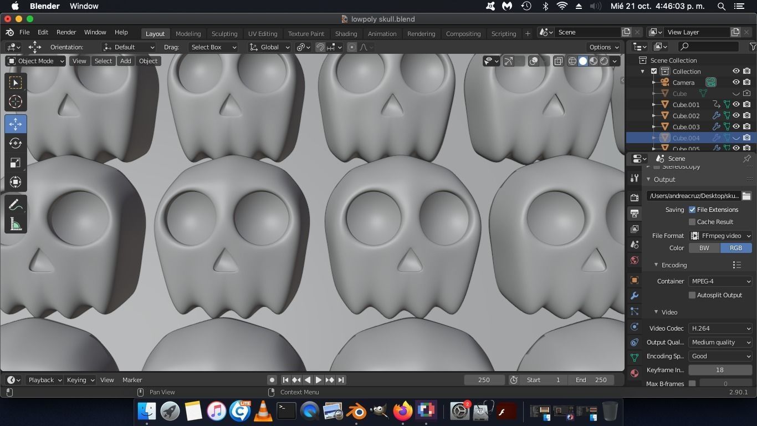Open the Output properties tab

pyautogui.click(x=635, y=213)
